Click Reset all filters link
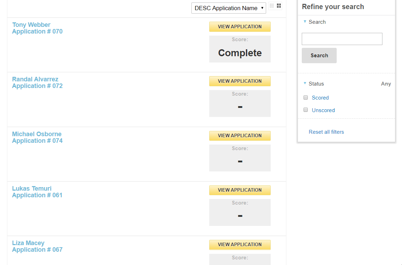This screenshot has width=402, height=265. pyautogui.click(x=326, y=132)
